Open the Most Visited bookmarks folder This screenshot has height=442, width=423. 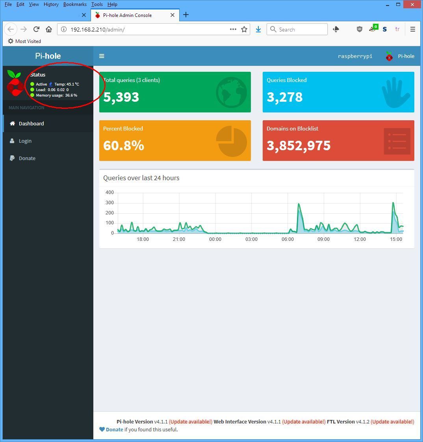24,41
